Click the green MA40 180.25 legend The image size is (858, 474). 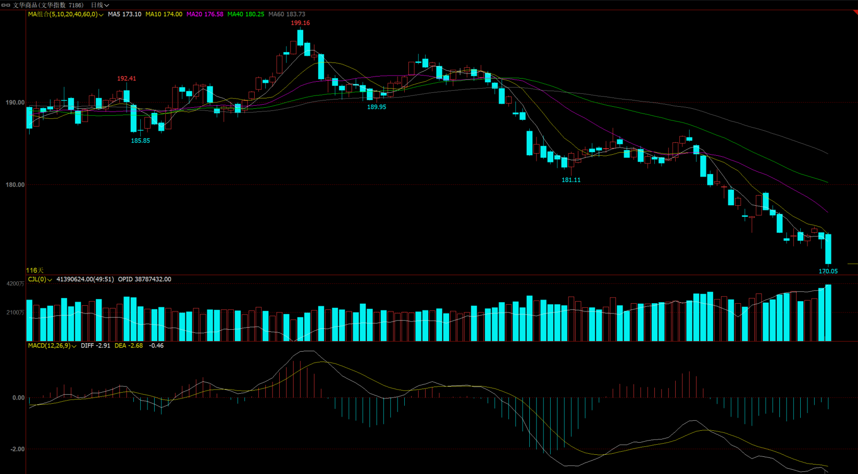245,15
